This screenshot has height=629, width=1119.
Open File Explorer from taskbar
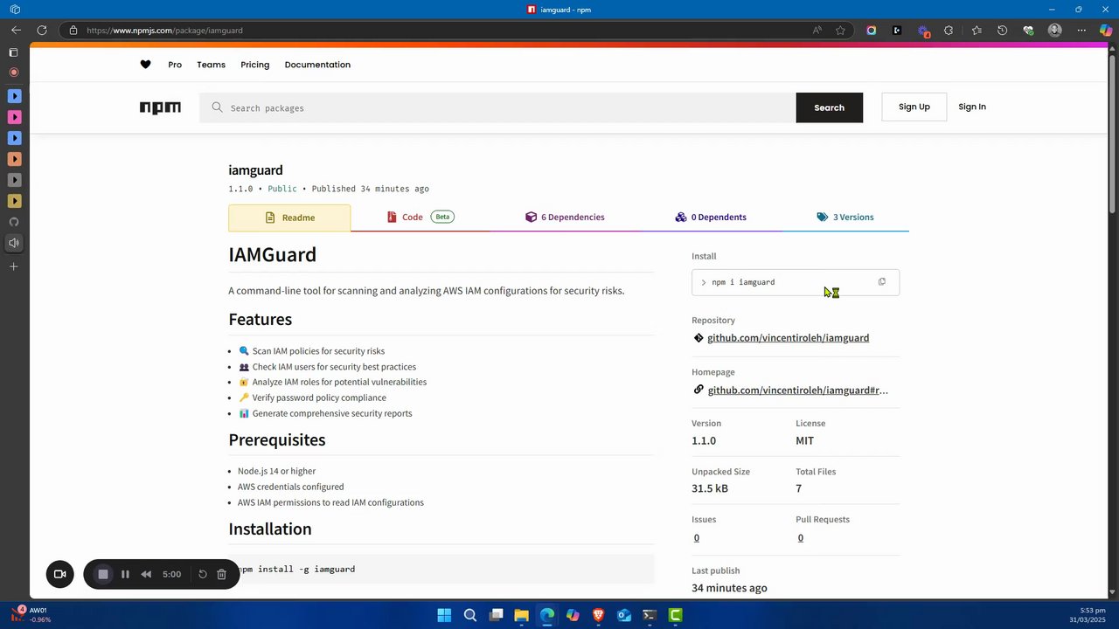coord(521,615)
